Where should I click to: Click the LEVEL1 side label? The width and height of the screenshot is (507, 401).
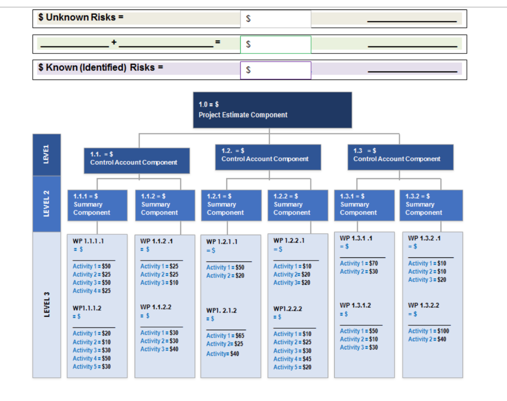coord(47,155)
